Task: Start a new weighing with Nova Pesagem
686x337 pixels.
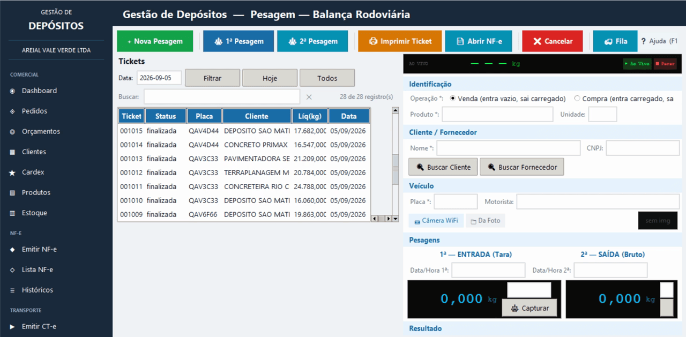Action: pyautogui.click(x=155, y=41)
